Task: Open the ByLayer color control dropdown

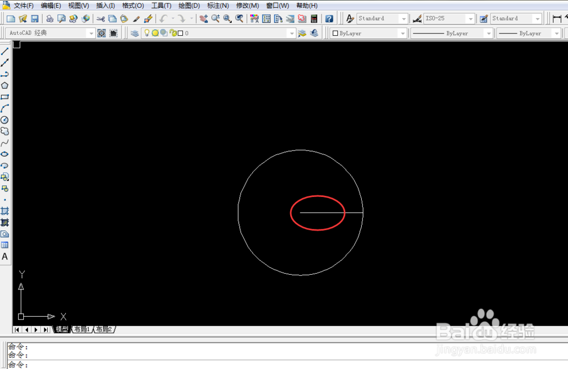Action: pos(403,33)
